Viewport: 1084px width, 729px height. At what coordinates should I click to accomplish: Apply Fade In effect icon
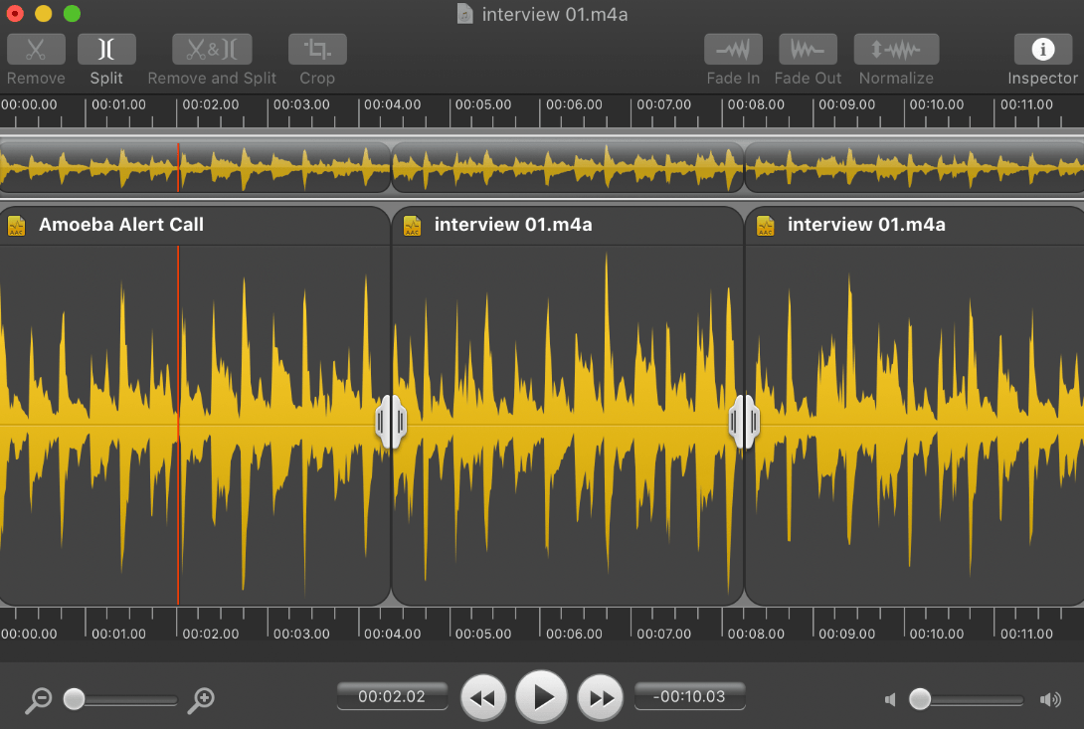(733, 49)
